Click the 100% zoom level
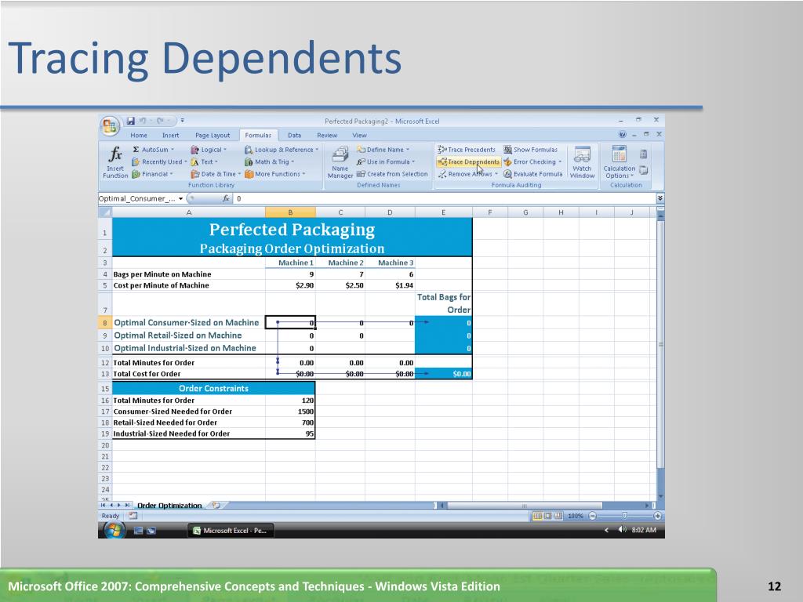803x602 pixels. pyautogui.click(x=575, y=516)
